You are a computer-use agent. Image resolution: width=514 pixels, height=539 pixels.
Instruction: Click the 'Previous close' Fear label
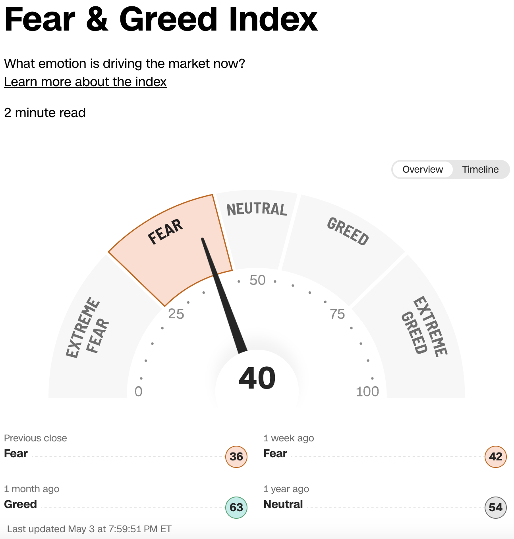point(16,453)
